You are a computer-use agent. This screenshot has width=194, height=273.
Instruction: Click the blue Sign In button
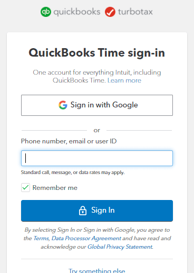97,211
